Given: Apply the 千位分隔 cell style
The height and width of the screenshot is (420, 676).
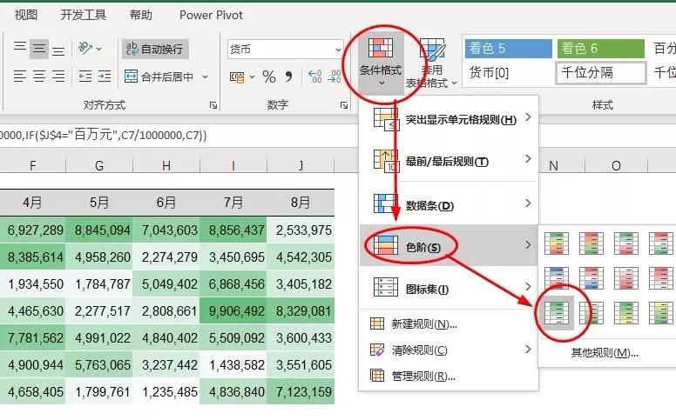Looking at the screenshot, I should click(x=601, y=73).
